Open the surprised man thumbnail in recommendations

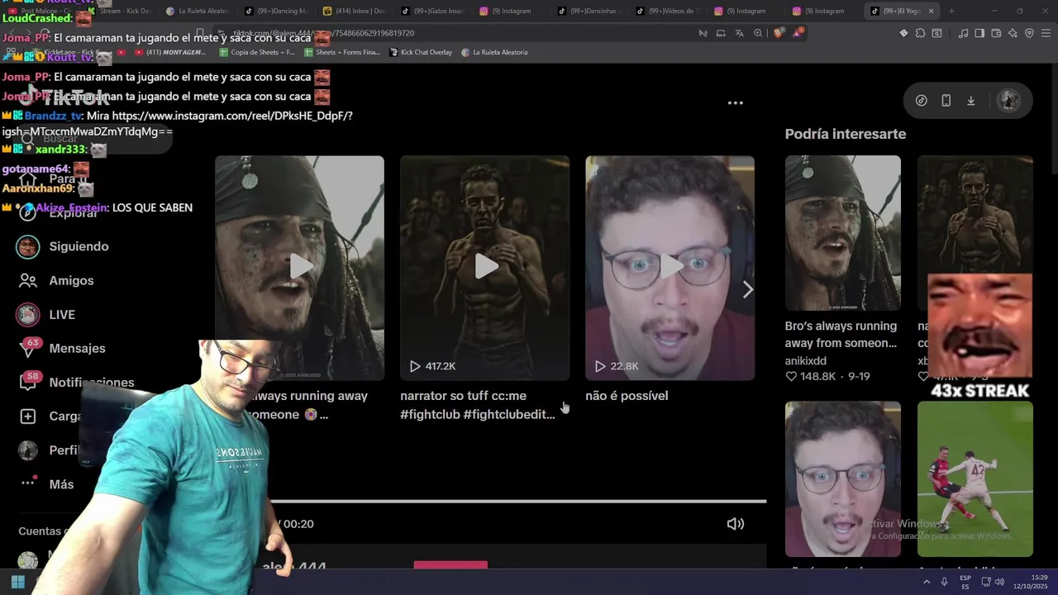tap(842, 479)
